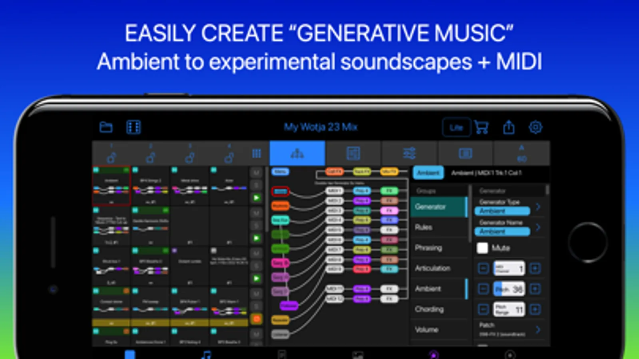Toggle the lock on track 4
The height and width of the screenshot is (359, 639).
(x=229, y=157)
